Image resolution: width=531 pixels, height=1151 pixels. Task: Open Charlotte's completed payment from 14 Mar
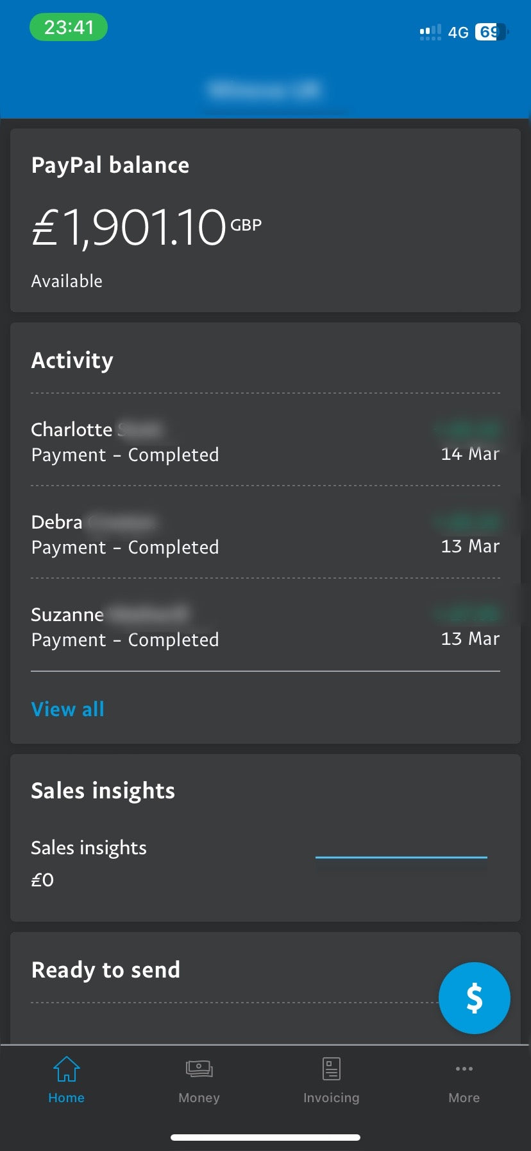pyautogui.click(x=265, y=441)
